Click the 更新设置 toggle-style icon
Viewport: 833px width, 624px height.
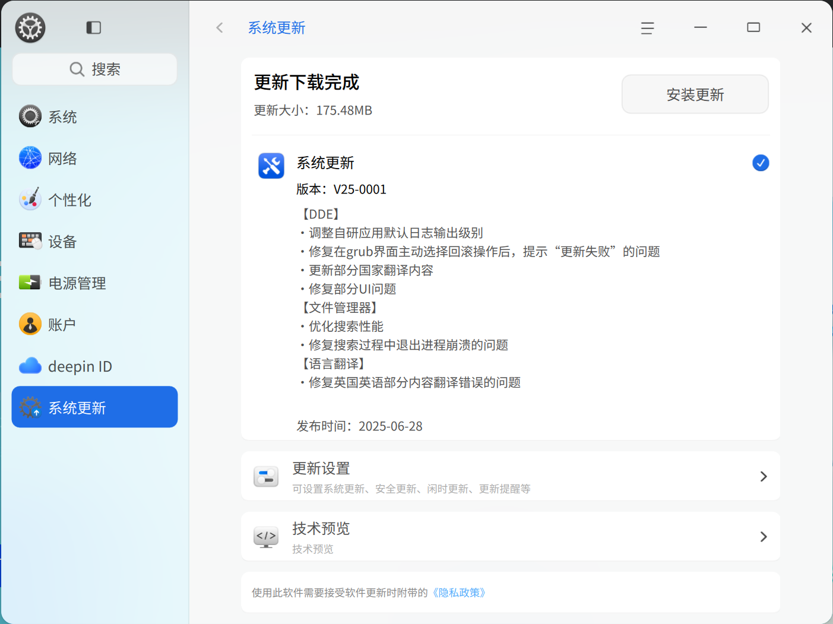[x=266, y=476]
